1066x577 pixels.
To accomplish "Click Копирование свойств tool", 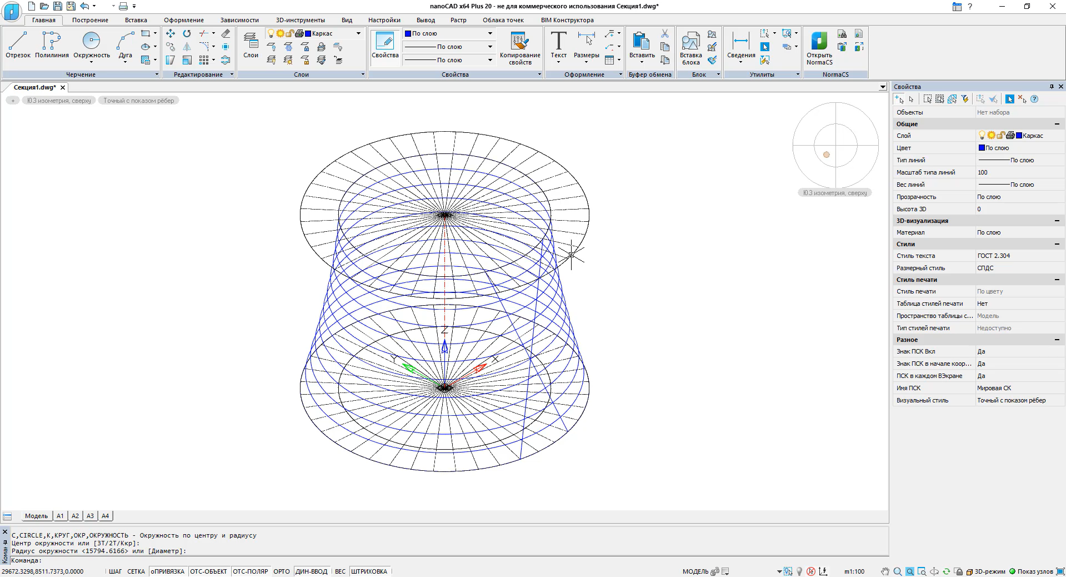I will click(x=520, y=48).
